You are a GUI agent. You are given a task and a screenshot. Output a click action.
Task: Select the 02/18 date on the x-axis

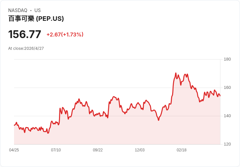pyautogui.click(x=182, y=150)
